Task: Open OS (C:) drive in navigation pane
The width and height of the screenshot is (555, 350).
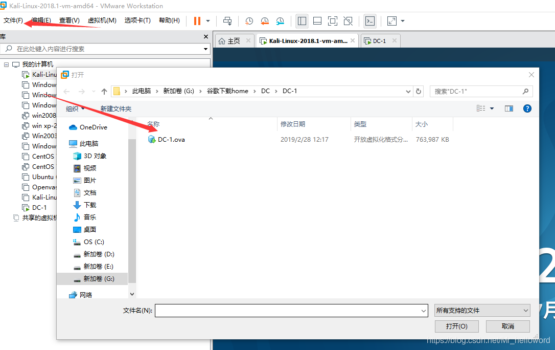Action: click(x=88, y=242)
